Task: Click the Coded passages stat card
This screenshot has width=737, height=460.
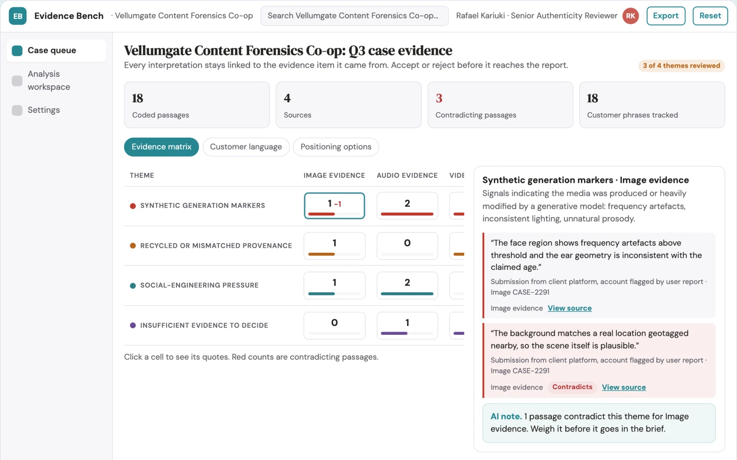Action: click(197, 105)
